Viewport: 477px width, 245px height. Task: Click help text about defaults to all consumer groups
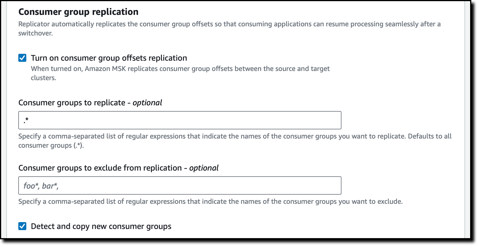point(235,141)
